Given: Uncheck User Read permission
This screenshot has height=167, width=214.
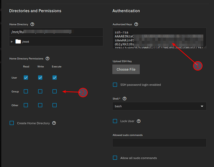Looking at the screenshot, I should 26,77.
